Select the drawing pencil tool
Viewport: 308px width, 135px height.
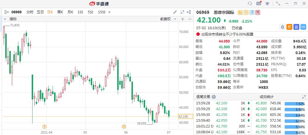175,12
